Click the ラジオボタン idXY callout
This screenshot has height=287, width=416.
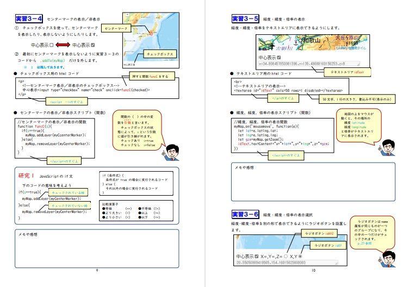pyautogui.click(x=328, y=246)
